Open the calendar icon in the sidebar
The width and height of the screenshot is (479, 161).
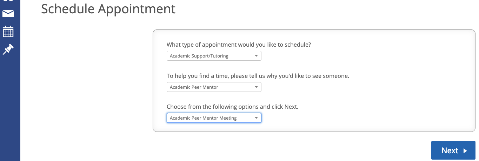8,32
